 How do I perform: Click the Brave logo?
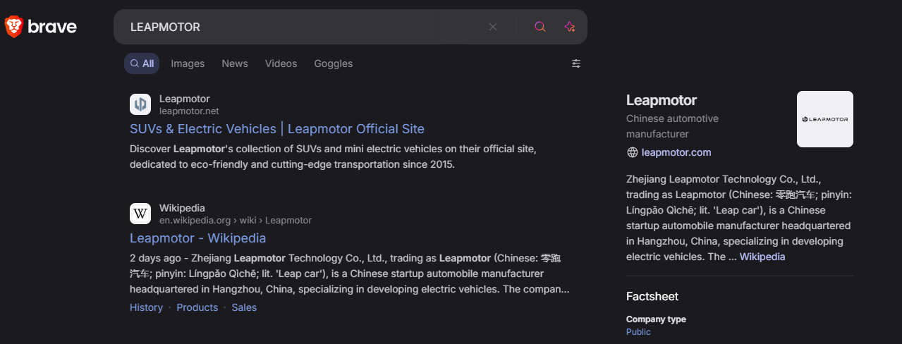(x=41, y=27)
